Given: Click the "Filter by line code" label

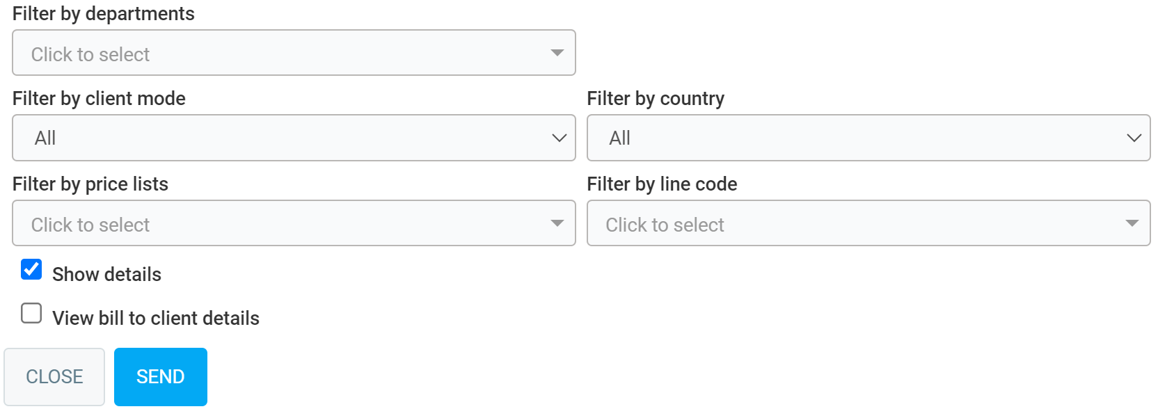Looking at the screenshot, I should tap(662, 184).
